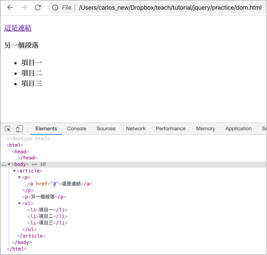Click the browser back arrow

pyautogui.click(x=10, y=7)
